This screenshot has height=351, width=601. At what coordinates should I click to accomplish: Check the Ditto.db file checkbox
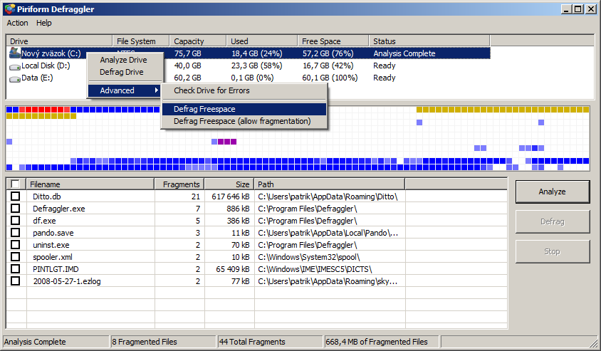coord(16,197)
